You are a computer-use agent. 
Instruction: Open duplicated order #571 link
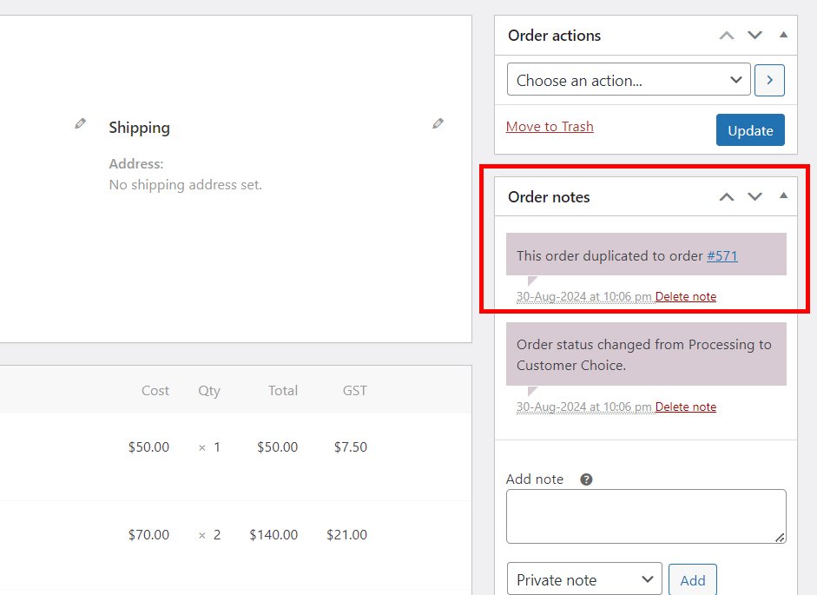(x=721, y=256)
